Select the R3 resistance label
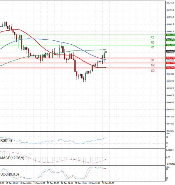Screen dimensions: 175x185 tap(152, 37)
